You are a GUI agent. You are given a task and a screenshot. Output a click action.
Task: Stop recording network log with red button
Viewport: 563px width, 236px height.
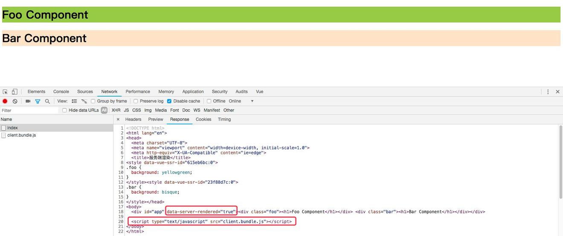point(5,101)
